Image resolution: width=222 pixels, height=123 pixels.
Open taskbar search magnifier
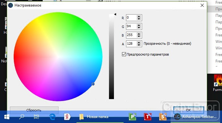coord(22,117)
